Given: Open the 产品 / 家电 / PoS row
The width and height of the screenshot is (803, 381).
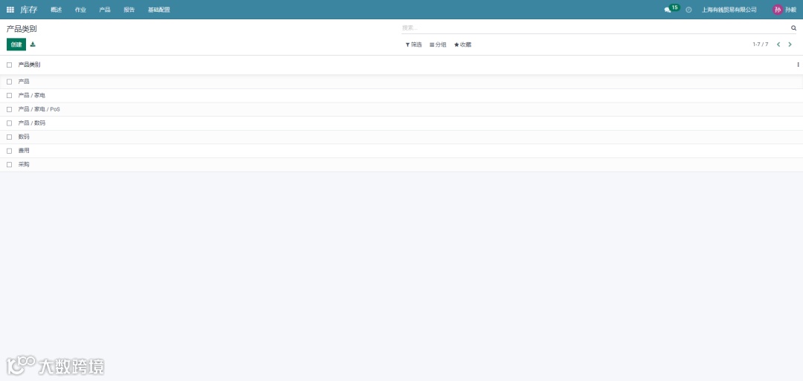Looking at the screenshot, I should coord(401,109).
